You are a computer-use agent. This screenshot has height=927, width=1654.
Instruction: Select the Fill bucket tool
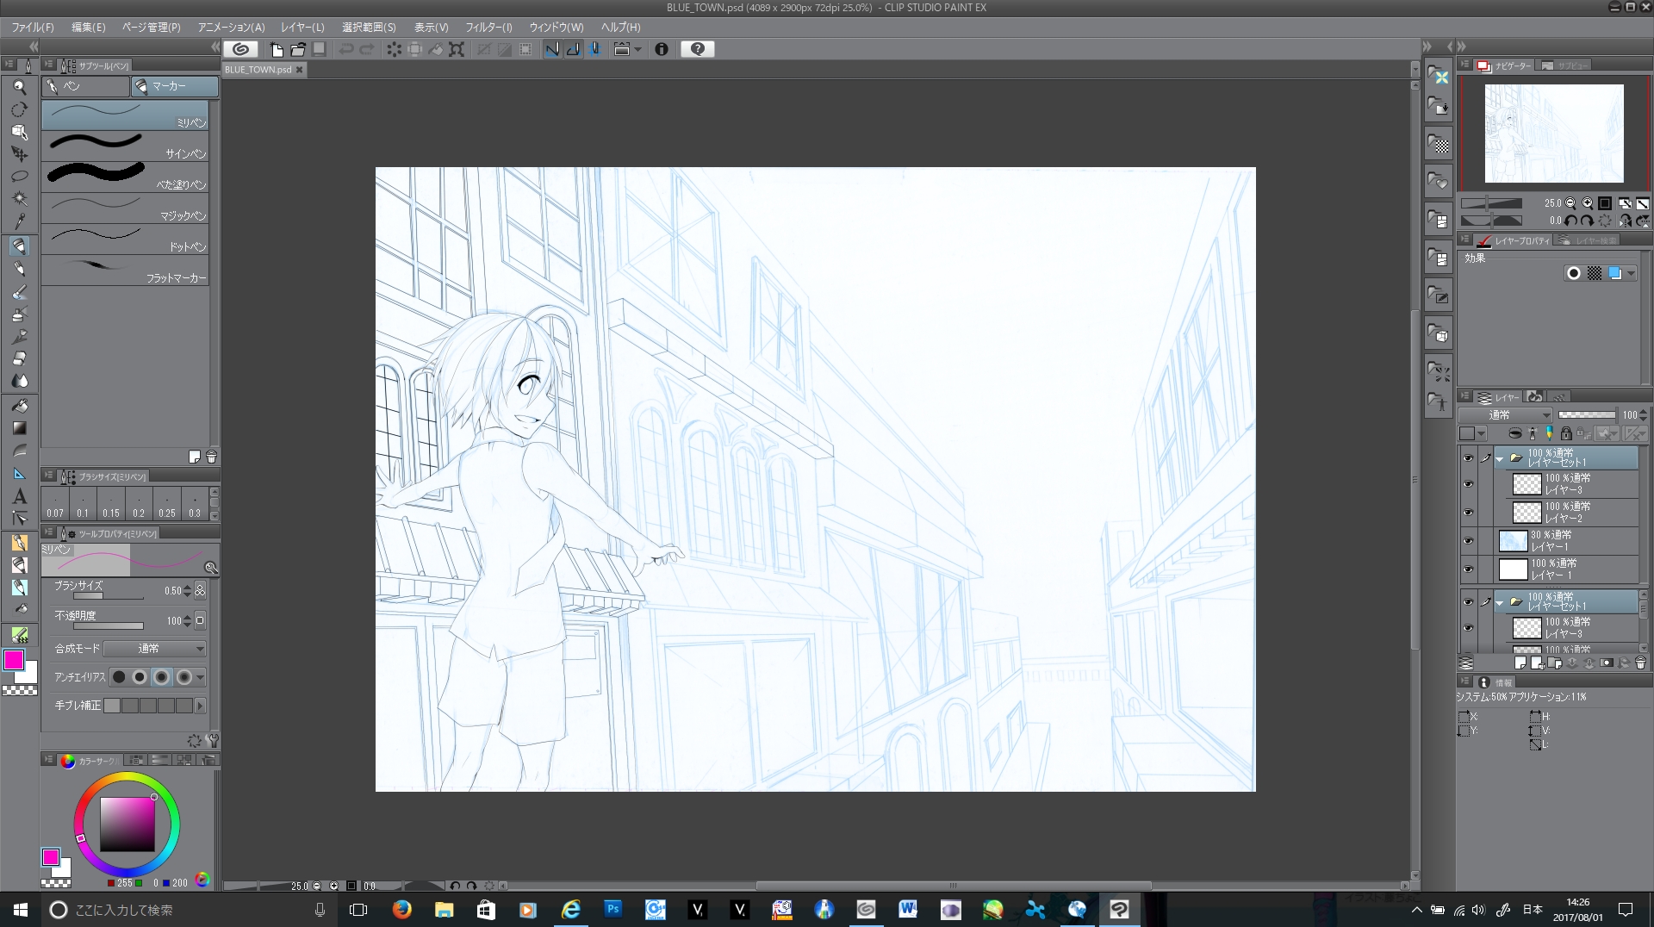[19, 405]
